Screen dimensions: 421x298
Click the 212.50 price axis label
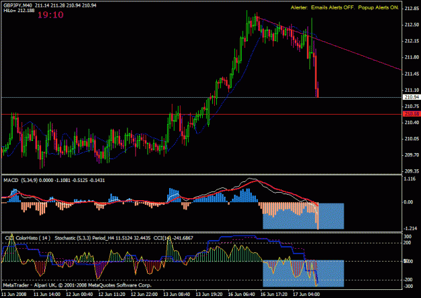pos(412,25)
